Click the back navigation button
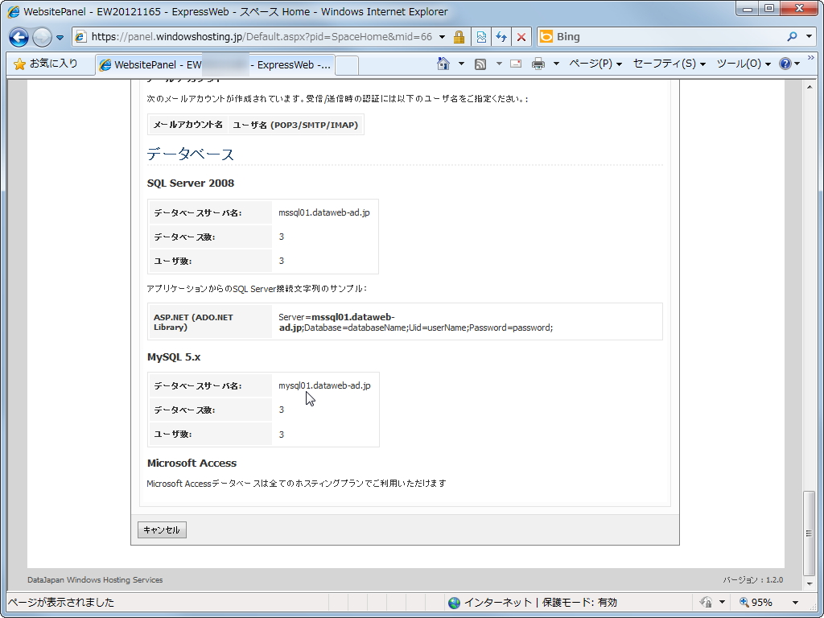This screenshot has height=618, width=824. (19, 37)
